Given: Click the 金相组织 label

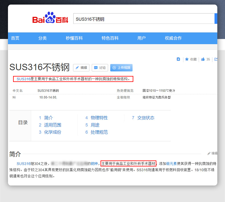Looking at the screenshot, I should click(123, 97).
